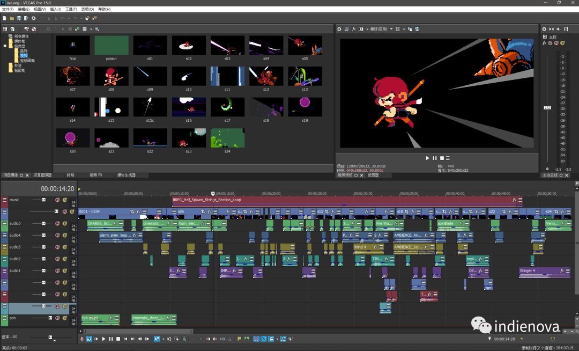Open split-screen view dropdown arrow in preview

pyautogui.click(x=367, y=29)
